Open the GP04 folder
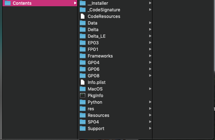The image size is (215, 140). point(115,62)
